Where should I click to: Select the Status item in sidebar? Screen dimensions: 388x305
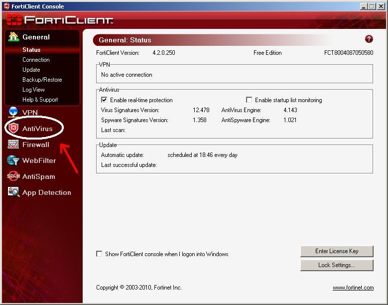[x=31, y=50]
